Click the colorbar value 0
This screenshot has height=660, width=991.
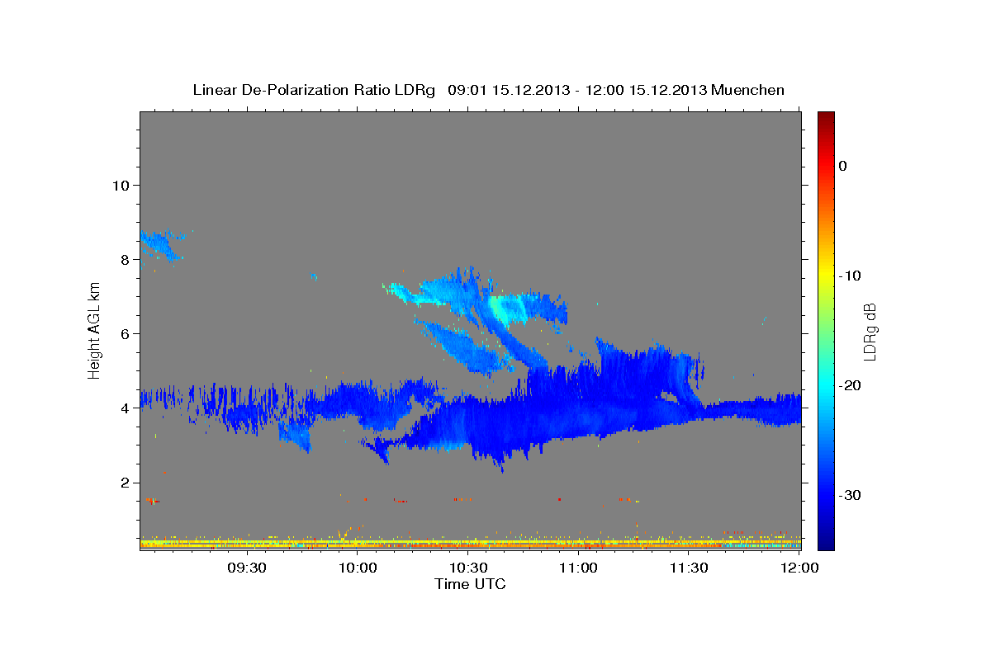tap(842, 166)
